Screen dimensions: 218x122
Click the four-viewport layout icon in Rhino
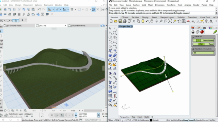pos(184,21)
